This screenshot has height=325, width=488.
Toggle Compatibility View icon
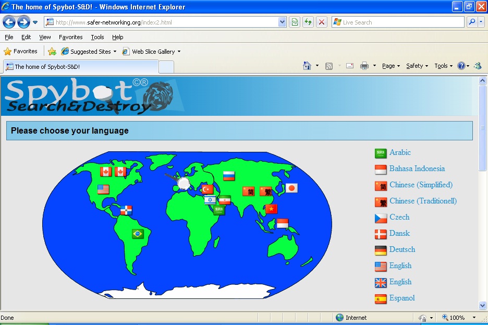click(x=295, y=22)
